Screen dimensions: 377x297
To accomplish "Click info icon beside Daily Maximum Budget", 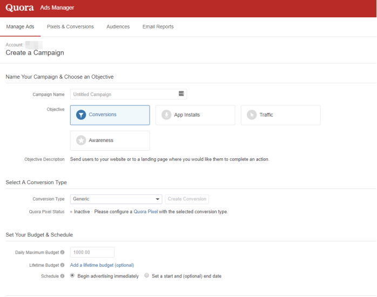I will click(62, 252).
